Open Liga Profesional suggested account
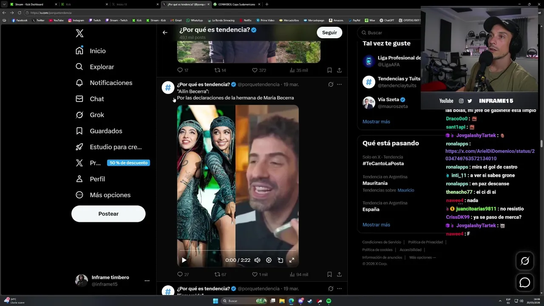The height and width of the screenshot is (306, 544). click(391, 61)
